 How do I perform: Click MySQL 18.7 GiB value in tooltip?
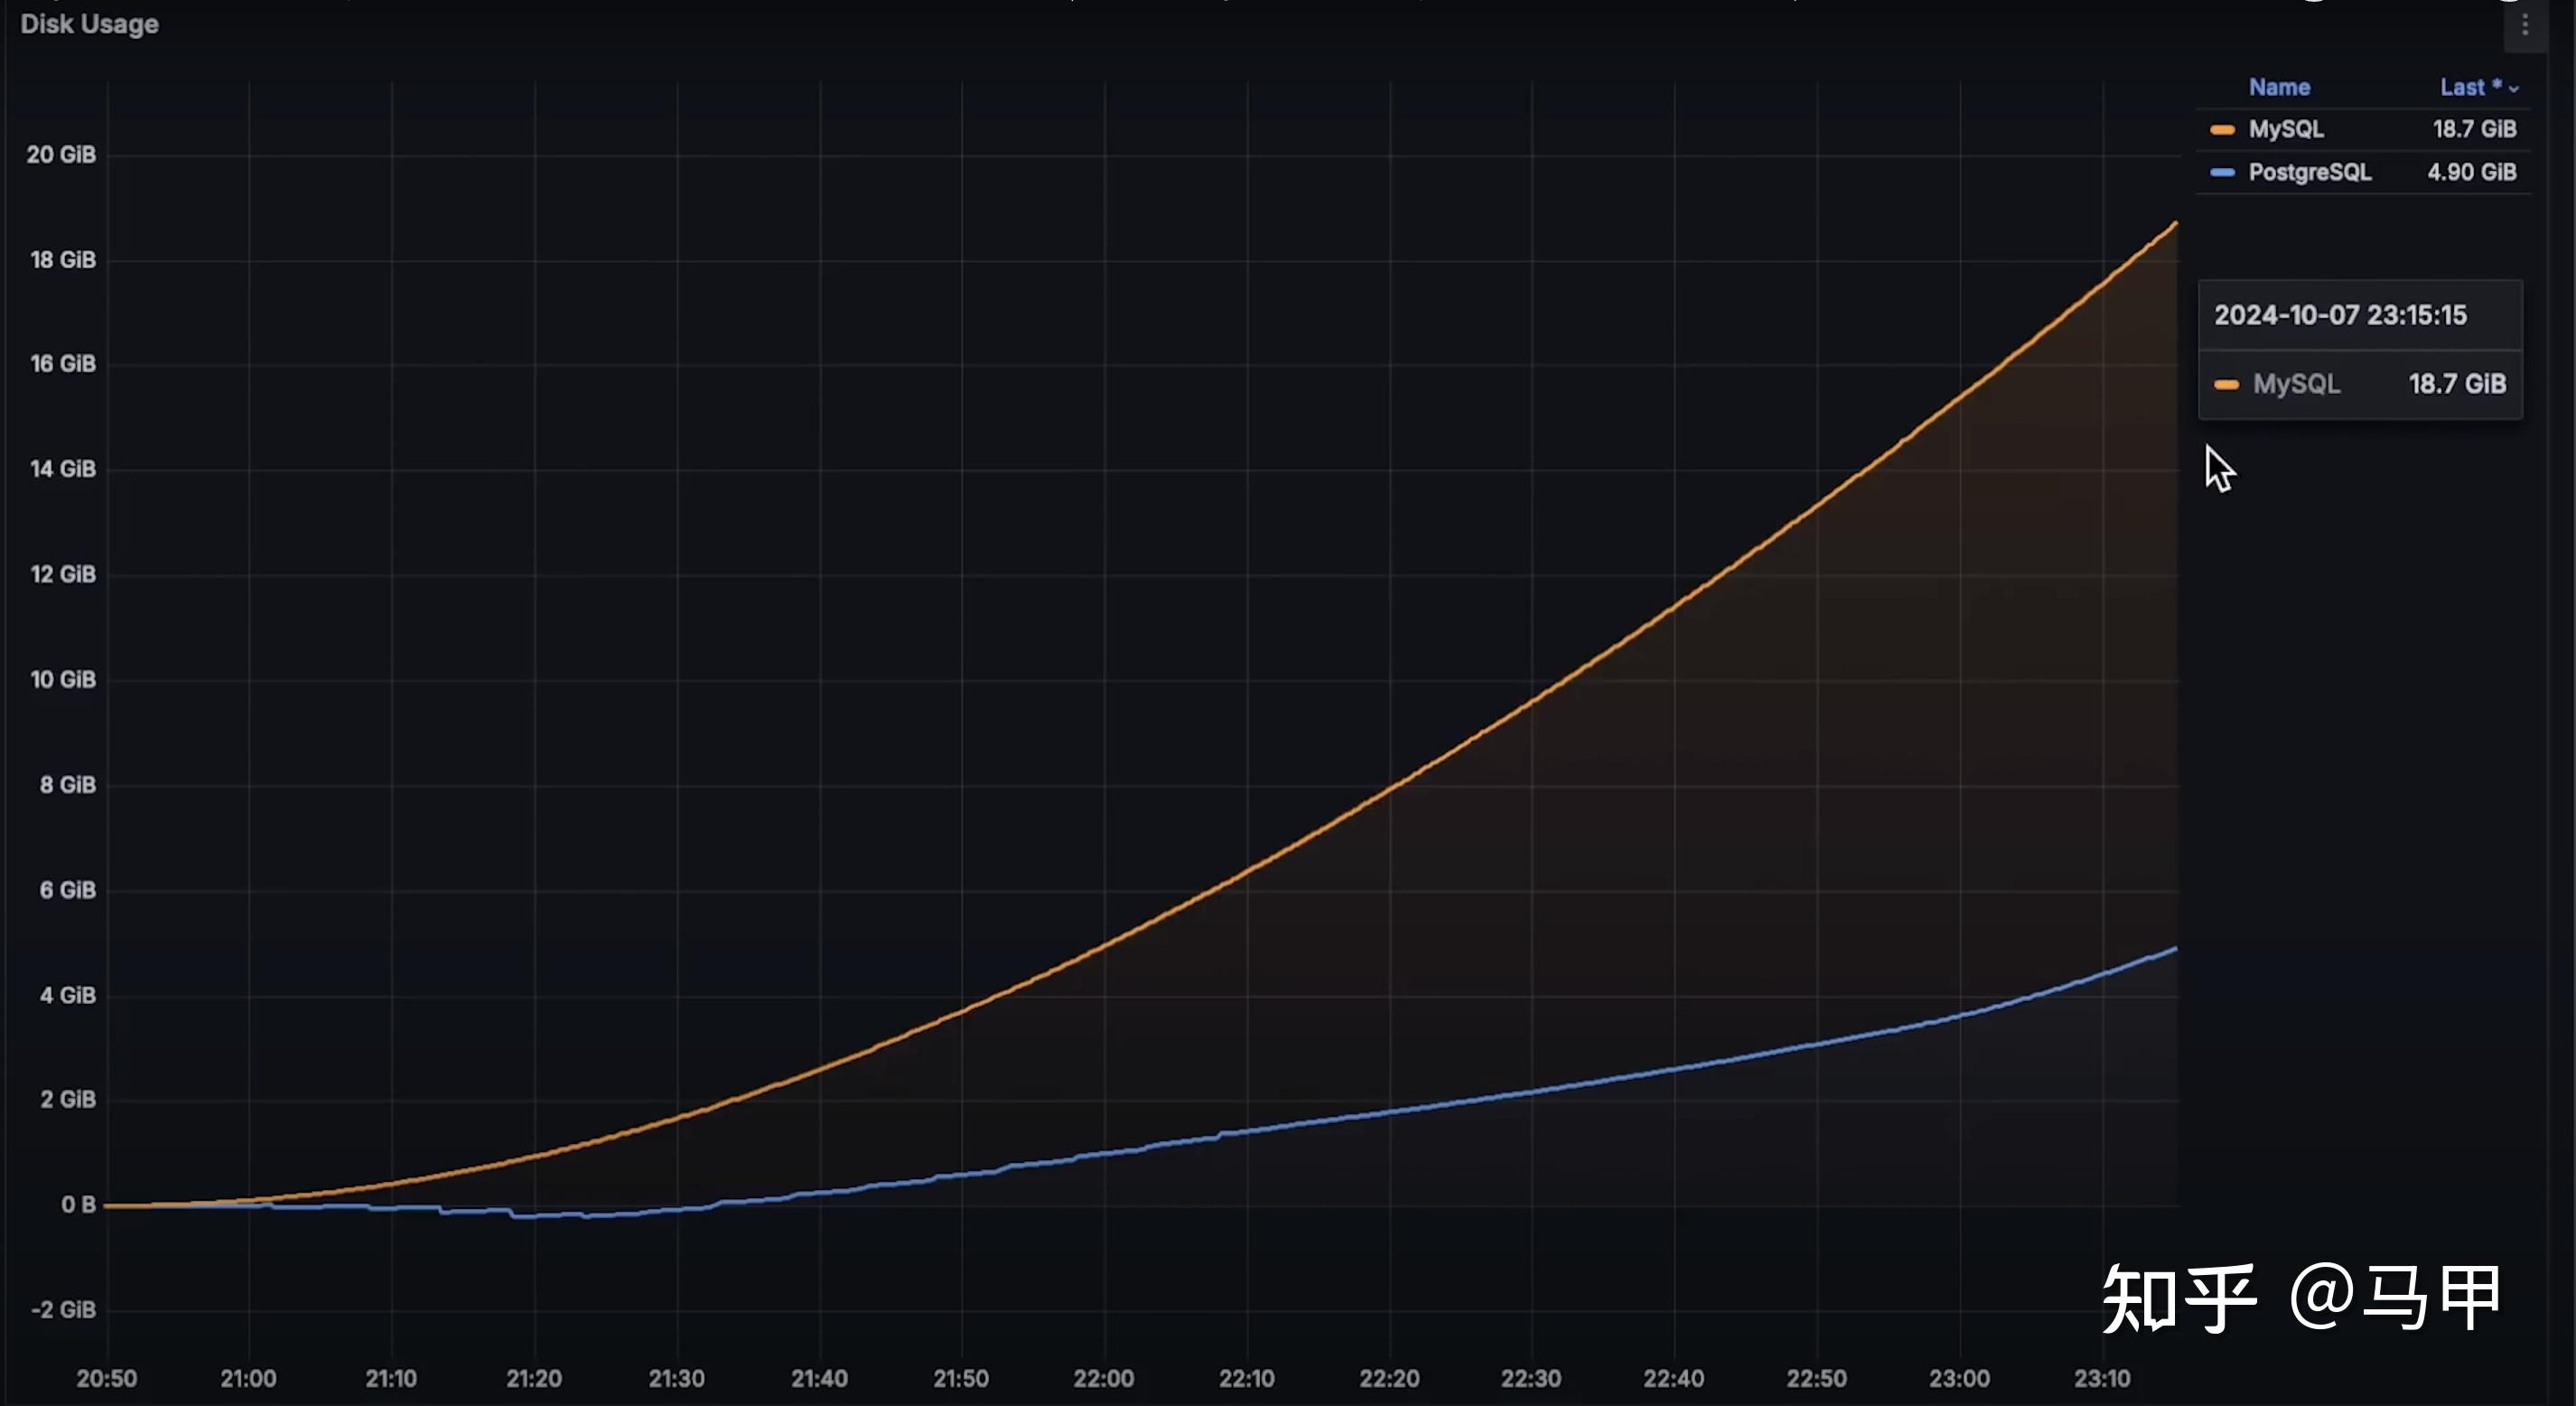tap(2457, 384)
